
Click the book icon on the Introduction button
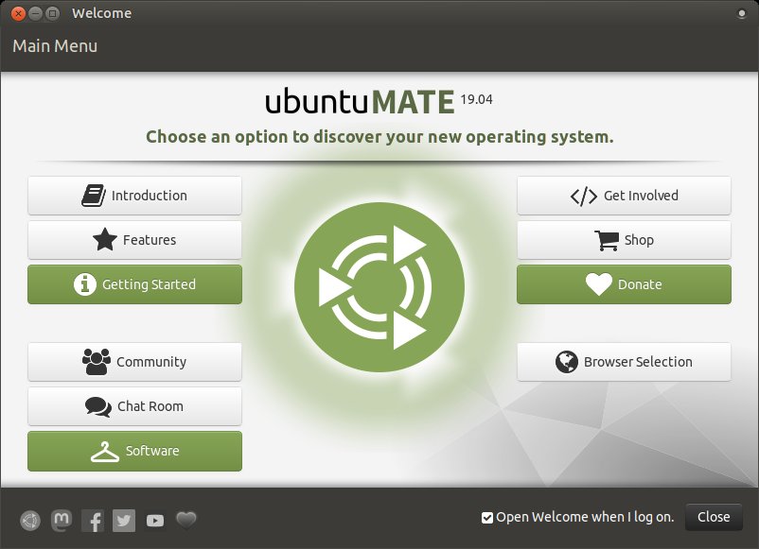(x=92, y=195)
